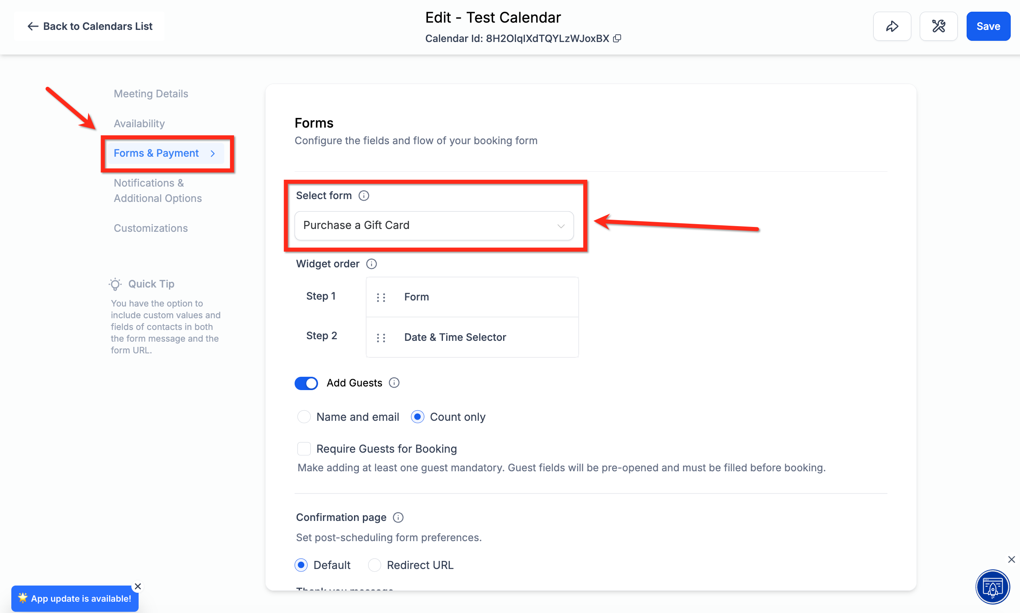Go Back to Calendars List

[90, 26]
